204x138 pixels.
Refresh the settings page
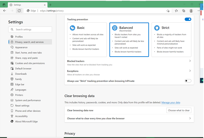point(19,11)
